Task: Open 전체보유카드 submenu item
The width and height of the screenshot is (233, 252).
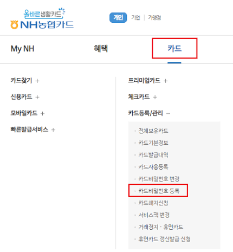Action: tap(153, 131)
